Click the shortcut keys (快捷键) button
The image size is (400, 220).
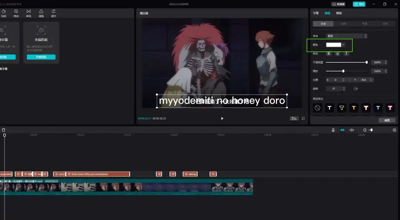(338, 4)
